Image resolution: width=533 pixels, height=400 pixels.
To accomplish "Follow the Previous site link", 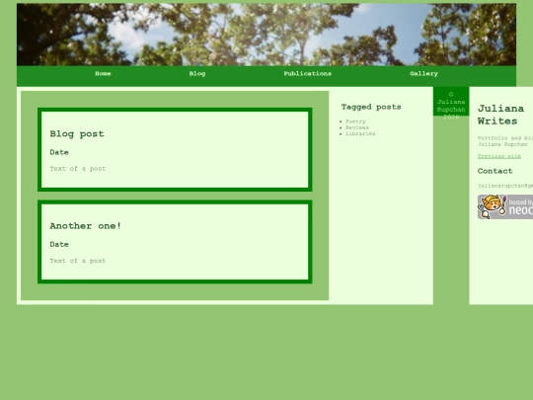I will click(x=499, y=156).
